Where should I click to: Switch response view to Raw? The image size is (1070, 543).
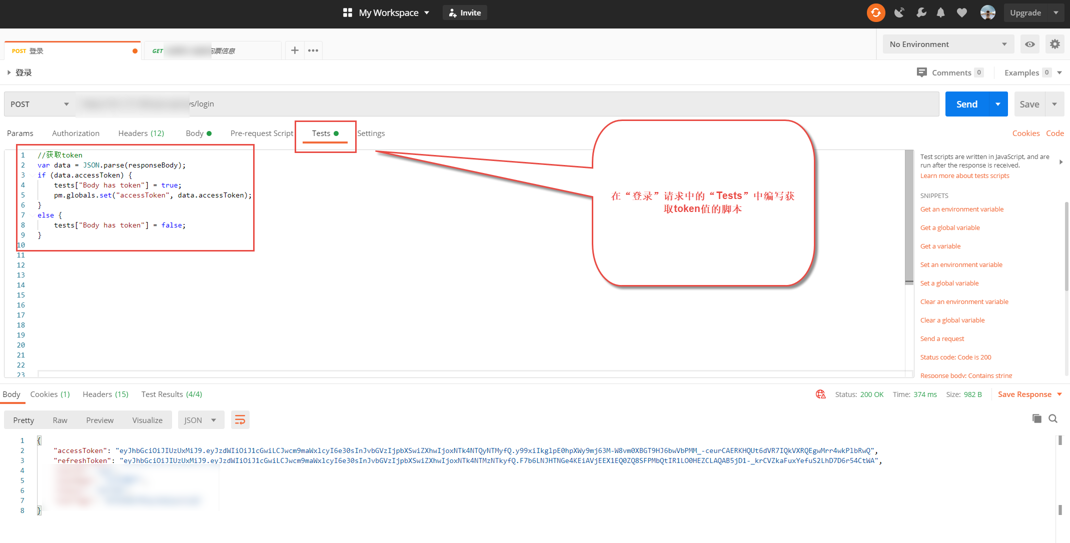pos(60,420)
